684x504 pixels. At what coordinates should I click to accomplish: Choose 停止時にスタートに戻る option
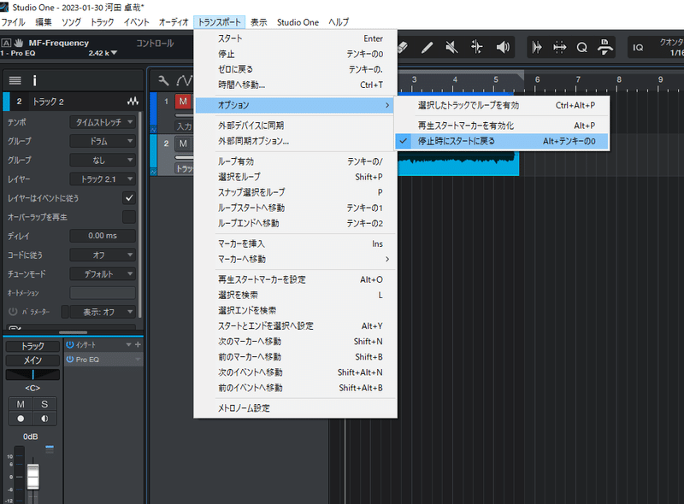point(502,141)
